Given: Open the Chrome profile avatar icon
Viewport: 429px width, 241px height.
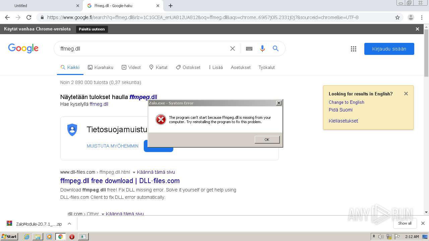Looking at the screenshot, I should pyautogui.click(x=411, y=17).
